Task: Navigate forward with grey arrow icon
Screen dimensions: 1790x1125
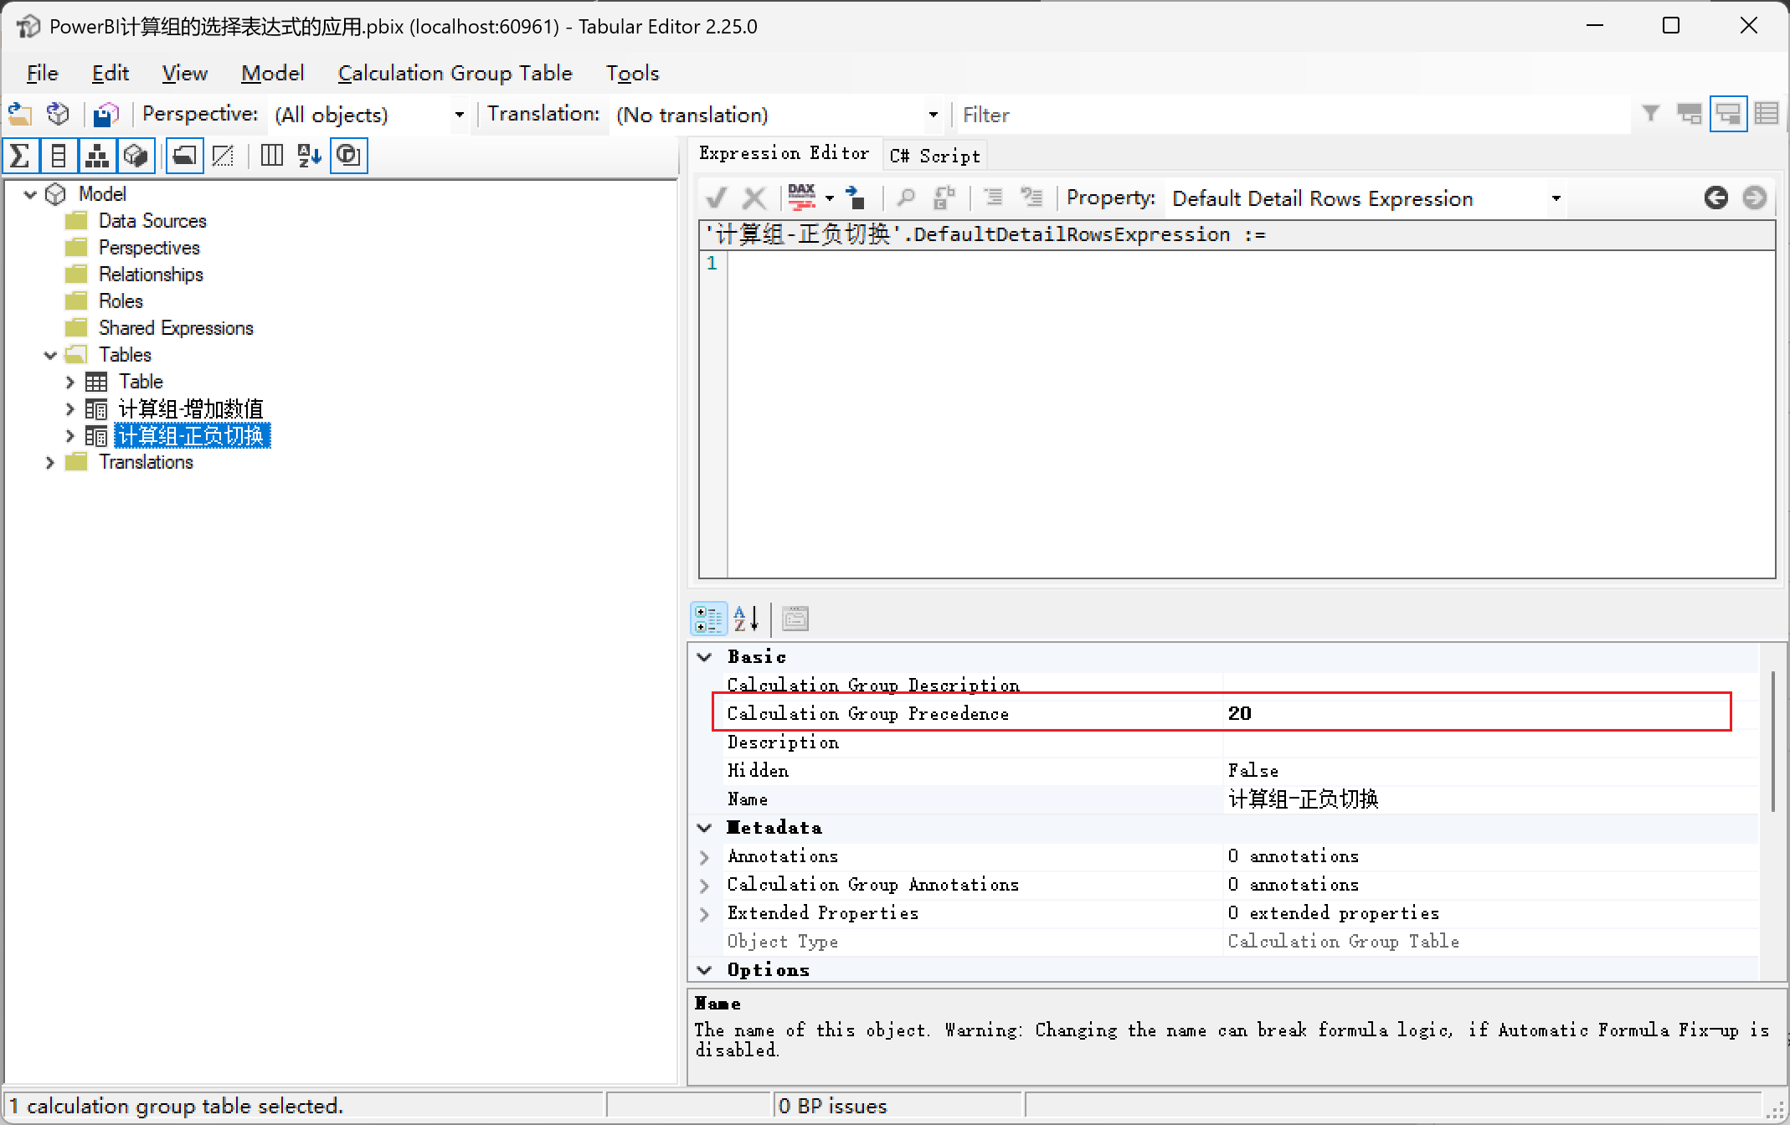Action: 1754,198
